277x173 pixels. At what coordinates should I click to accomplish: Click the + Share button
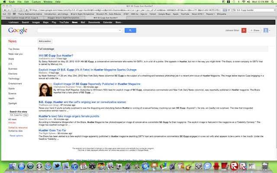255,30
